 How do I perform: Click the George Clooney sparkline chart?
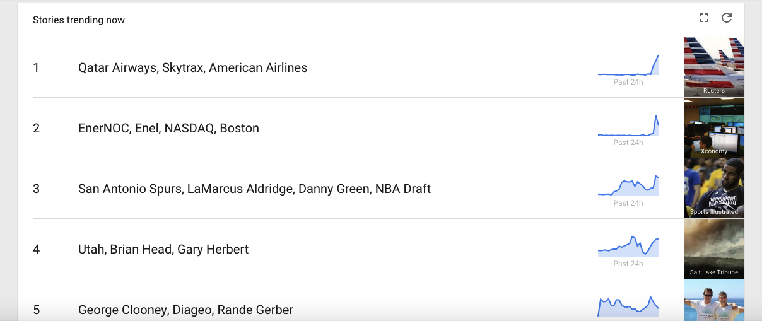click(x=628, y=306)
